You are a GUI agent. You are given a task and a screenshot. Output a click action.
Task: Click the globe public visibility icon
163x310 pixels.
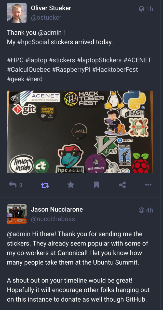coord(142,9)
